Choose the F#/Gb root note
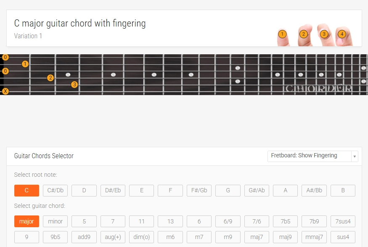Screen dimensions: 368x247 point(199,191)
